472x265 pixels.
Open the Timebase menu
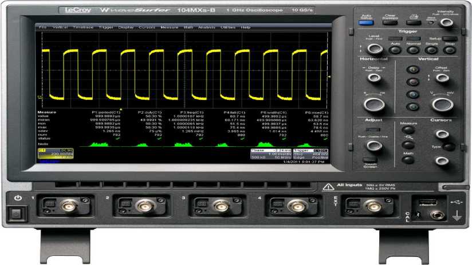(x=83, y=27)
